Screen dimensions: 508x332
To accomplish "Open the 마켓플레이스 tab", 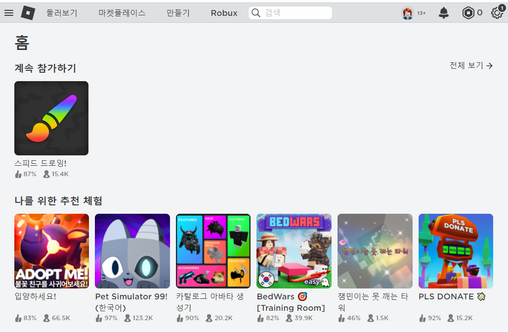I will 122,13.
